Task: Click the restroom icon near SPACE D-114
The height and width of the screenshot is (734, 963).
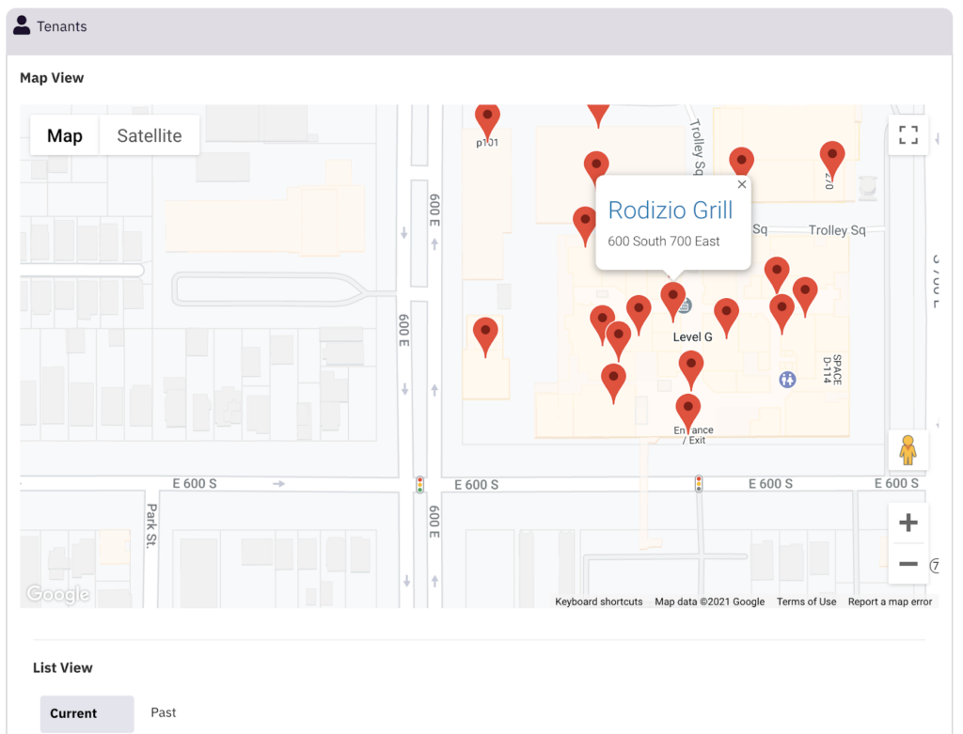Action: coord(787,380)
